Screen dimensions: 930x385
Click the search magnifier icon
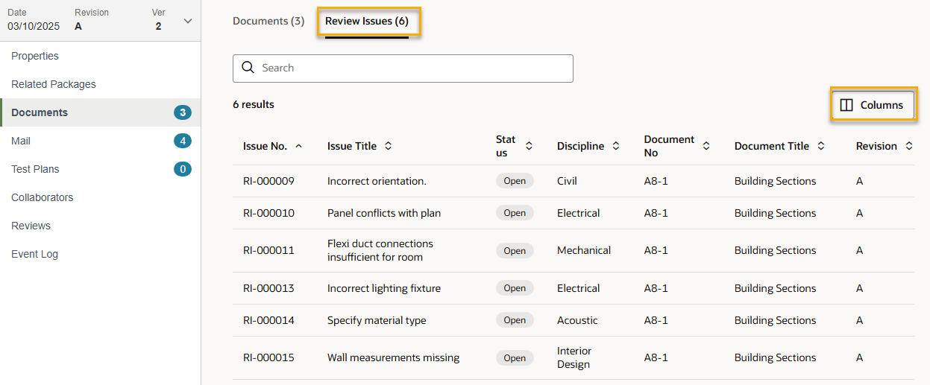248,68
